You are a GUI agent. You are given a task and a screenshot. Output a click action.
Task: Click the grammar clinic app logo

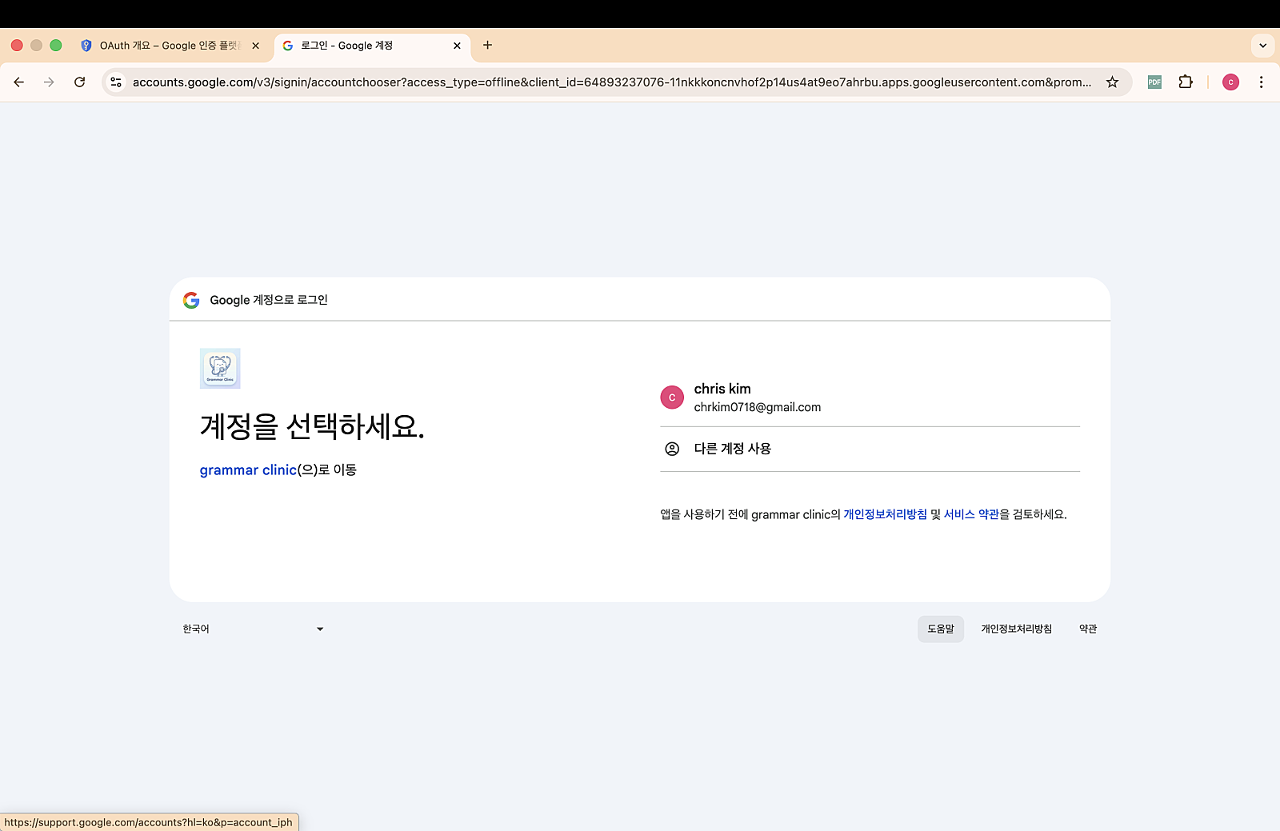pos(220,369)
